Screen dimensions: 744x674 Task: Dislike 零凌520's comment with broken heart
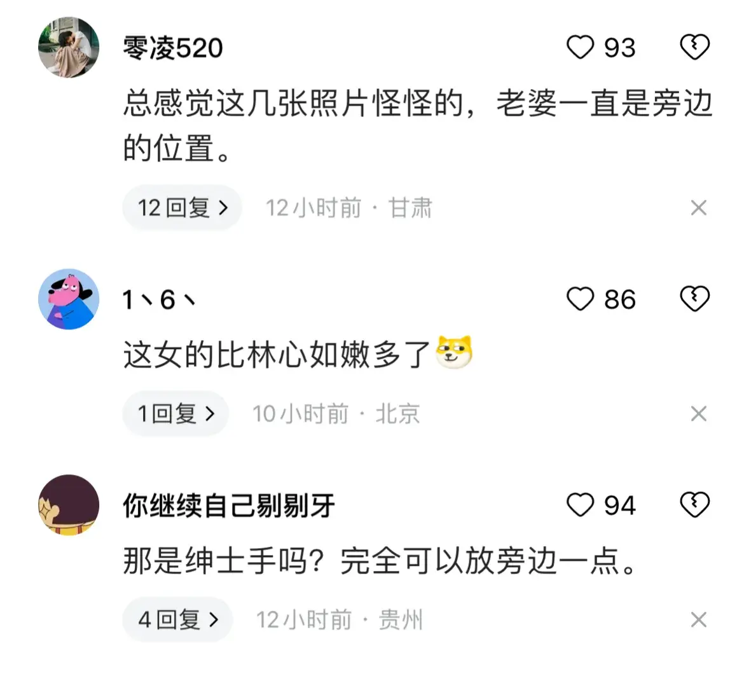click(x=694, y=47)
